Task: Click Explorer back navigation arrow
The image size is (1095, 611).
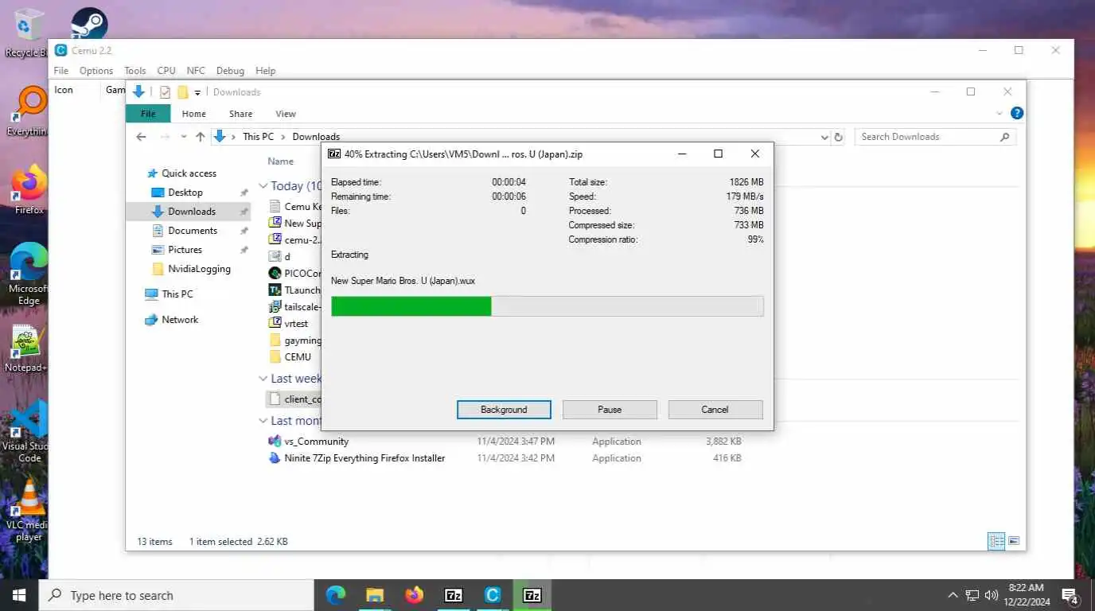Action: pos(141,137)
